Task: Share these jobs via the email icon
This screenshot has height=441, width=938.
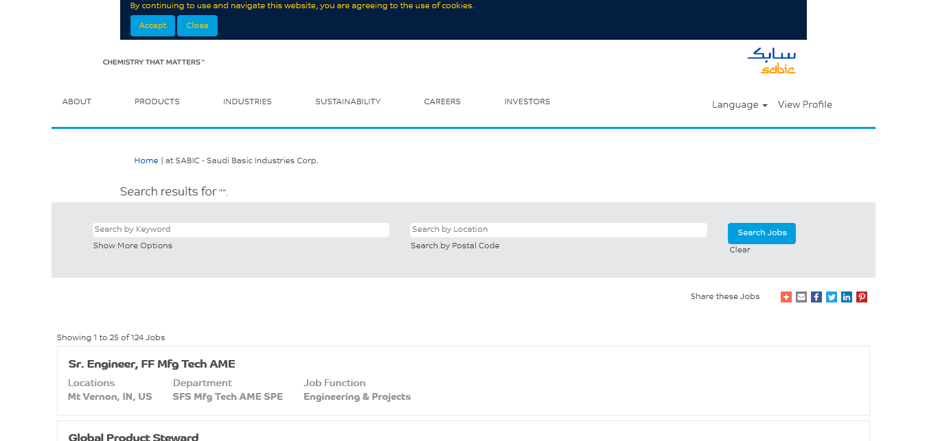Action: click(801, 297)
